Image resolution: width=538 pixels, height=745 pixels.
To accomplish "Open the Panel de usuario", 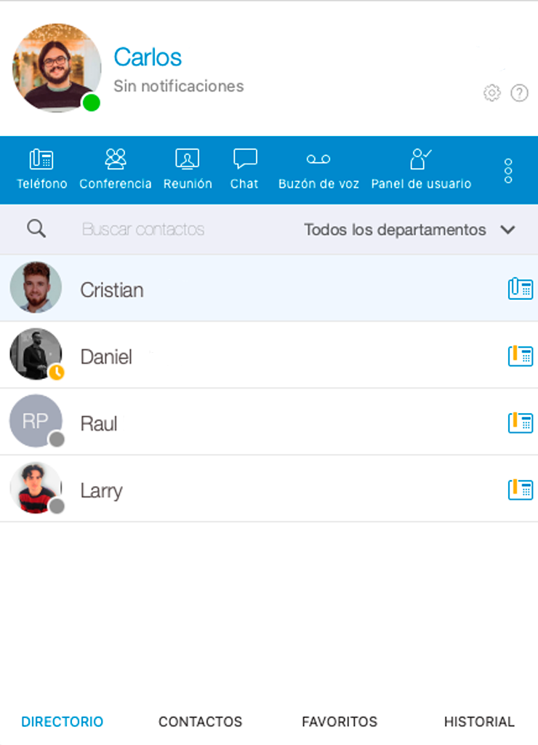I will [x=421, y=169].
